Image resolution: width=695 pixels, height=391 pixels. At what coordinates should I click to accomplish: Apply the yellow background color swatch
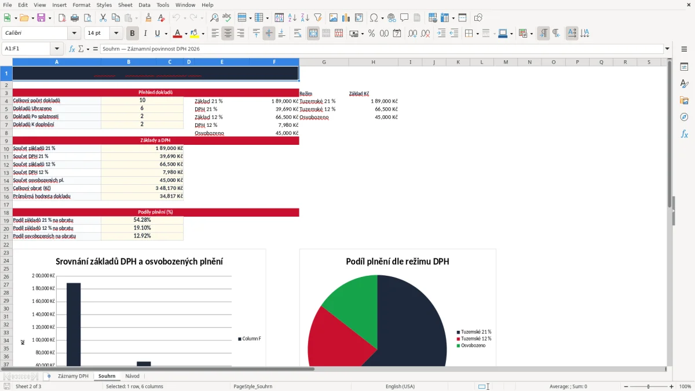[195, 34]
